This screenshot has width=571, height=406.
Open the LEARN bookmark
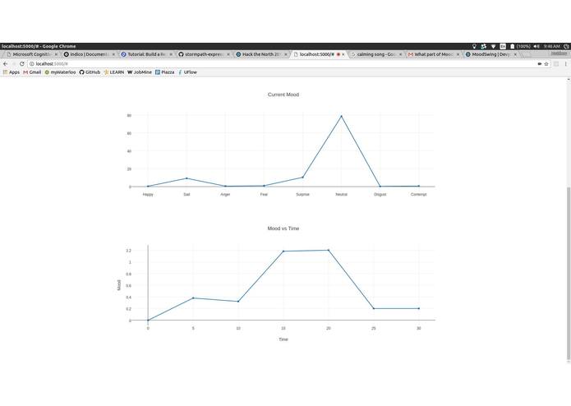tap(114, 72)
